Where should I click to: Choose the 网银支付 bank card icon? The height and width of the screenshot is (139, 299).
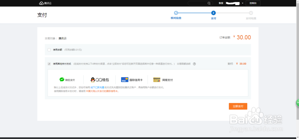click(x=157, y=80)
